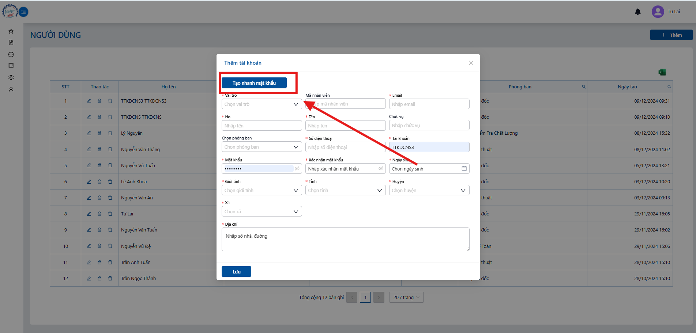Click edit pencil for Lý Nguyên row
696x333 pixels.
89,133
